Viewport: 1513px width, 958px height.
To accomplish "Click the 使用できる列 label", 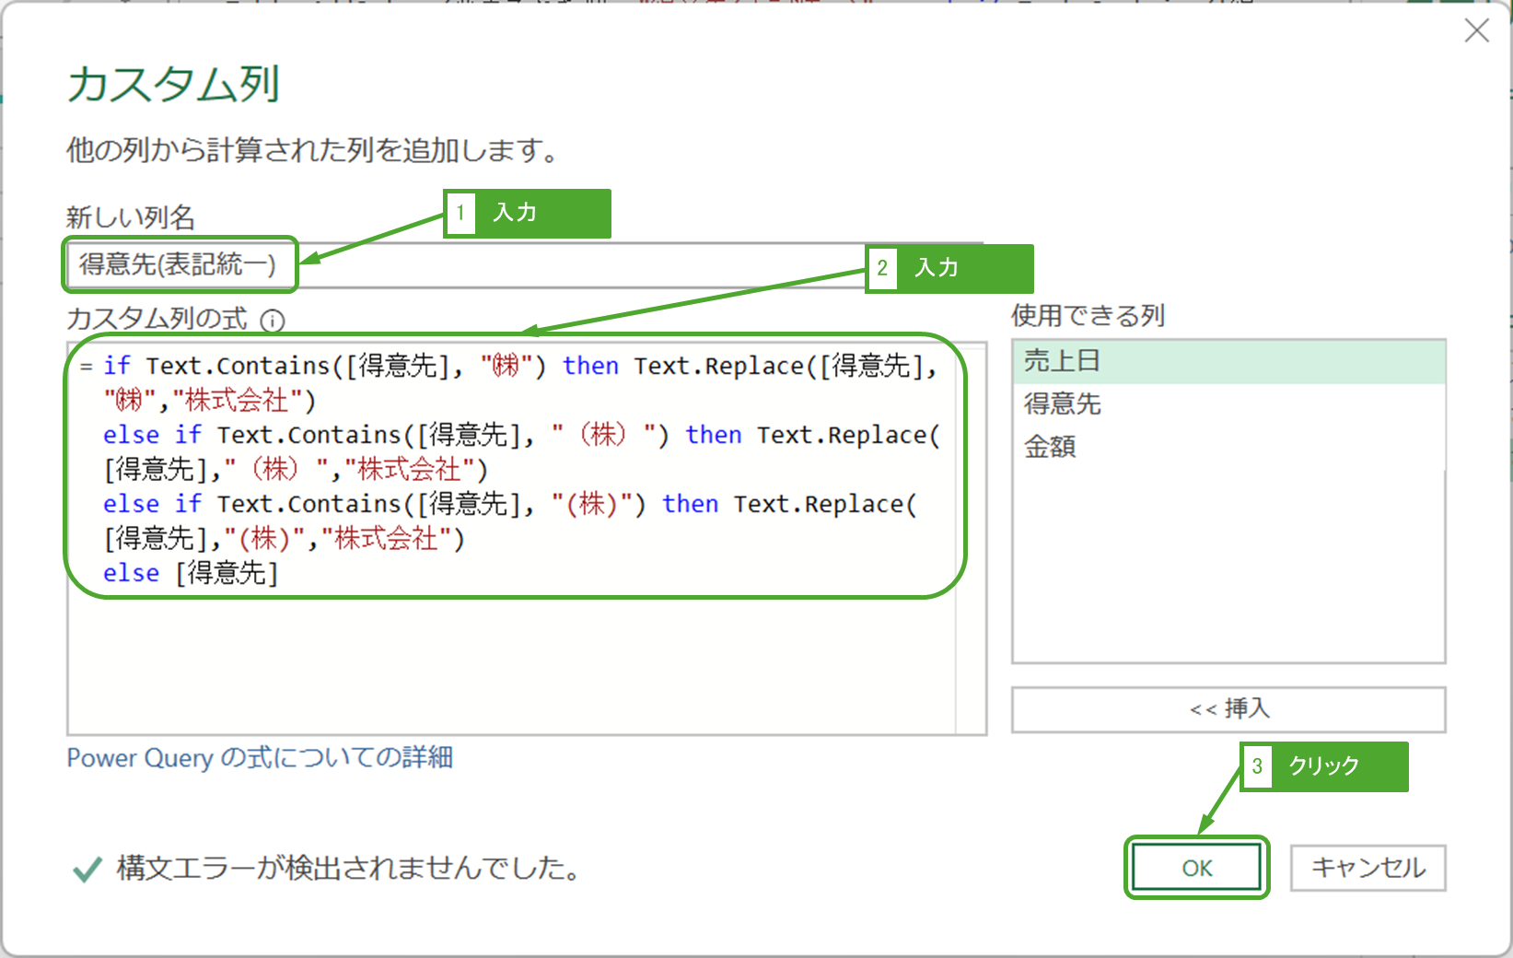I will [1088, 316].
